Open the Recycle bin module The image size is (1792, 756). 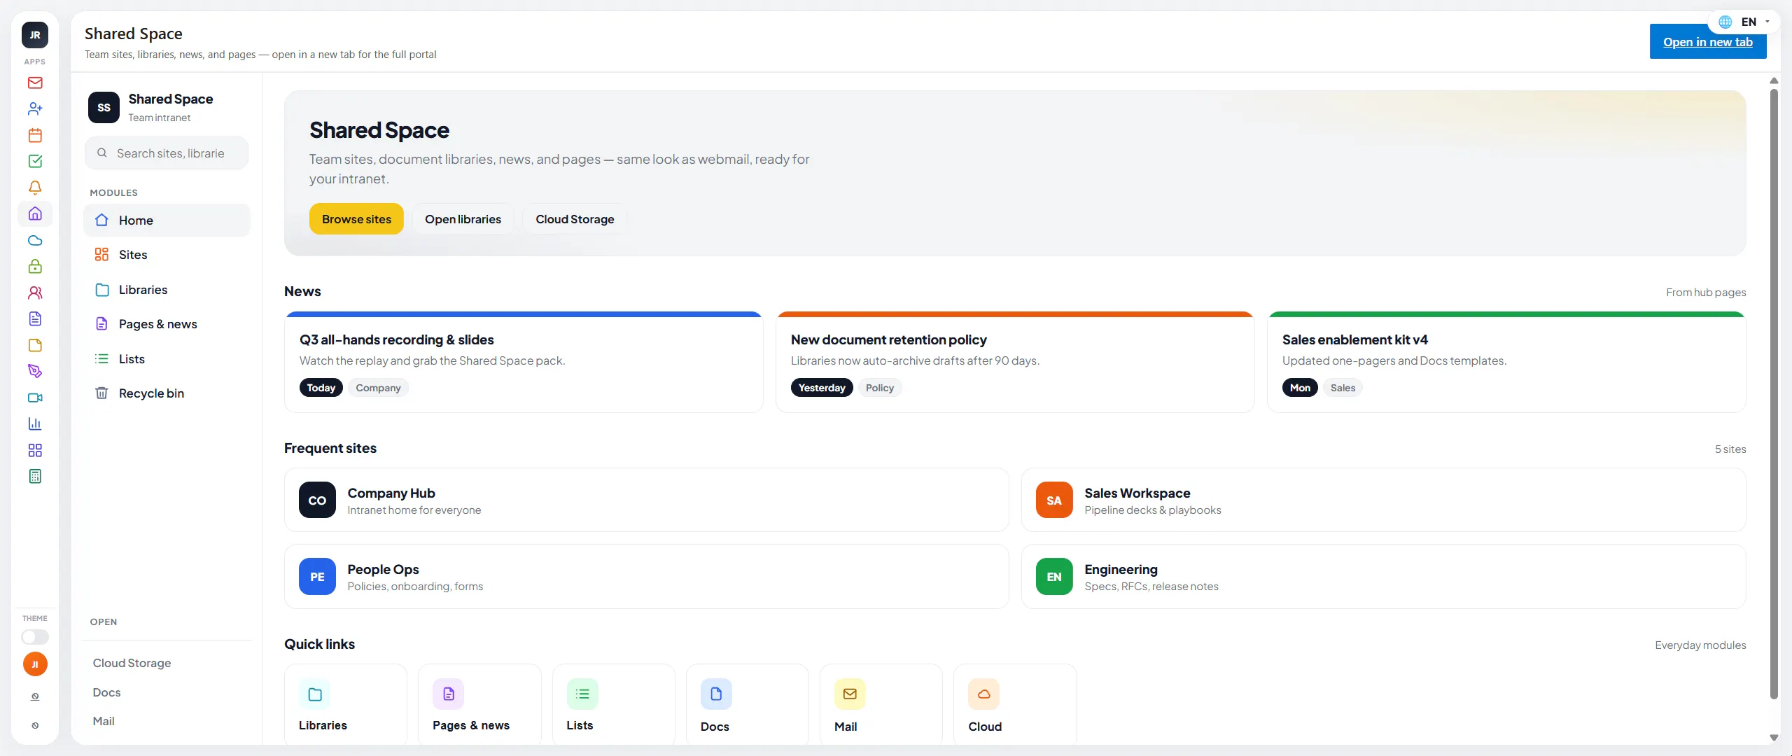click(167, 393)
